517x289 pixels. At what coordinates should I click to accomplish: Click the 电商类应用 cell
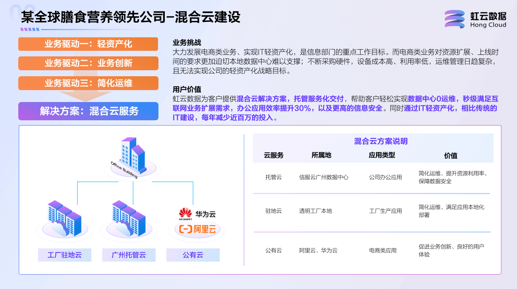pos(383,250)
